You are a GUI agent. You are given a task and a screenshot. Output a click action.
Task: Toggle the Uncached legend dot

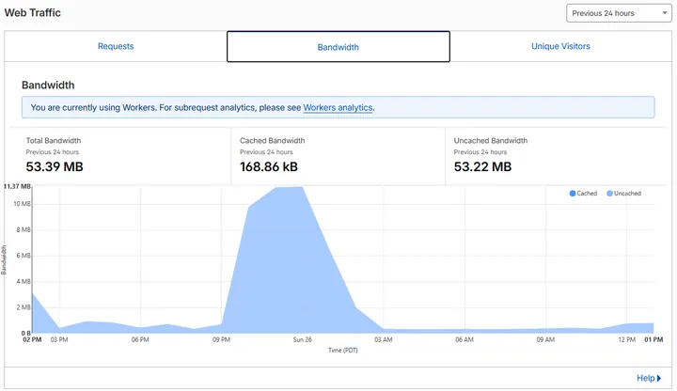[x=609, y=194]
